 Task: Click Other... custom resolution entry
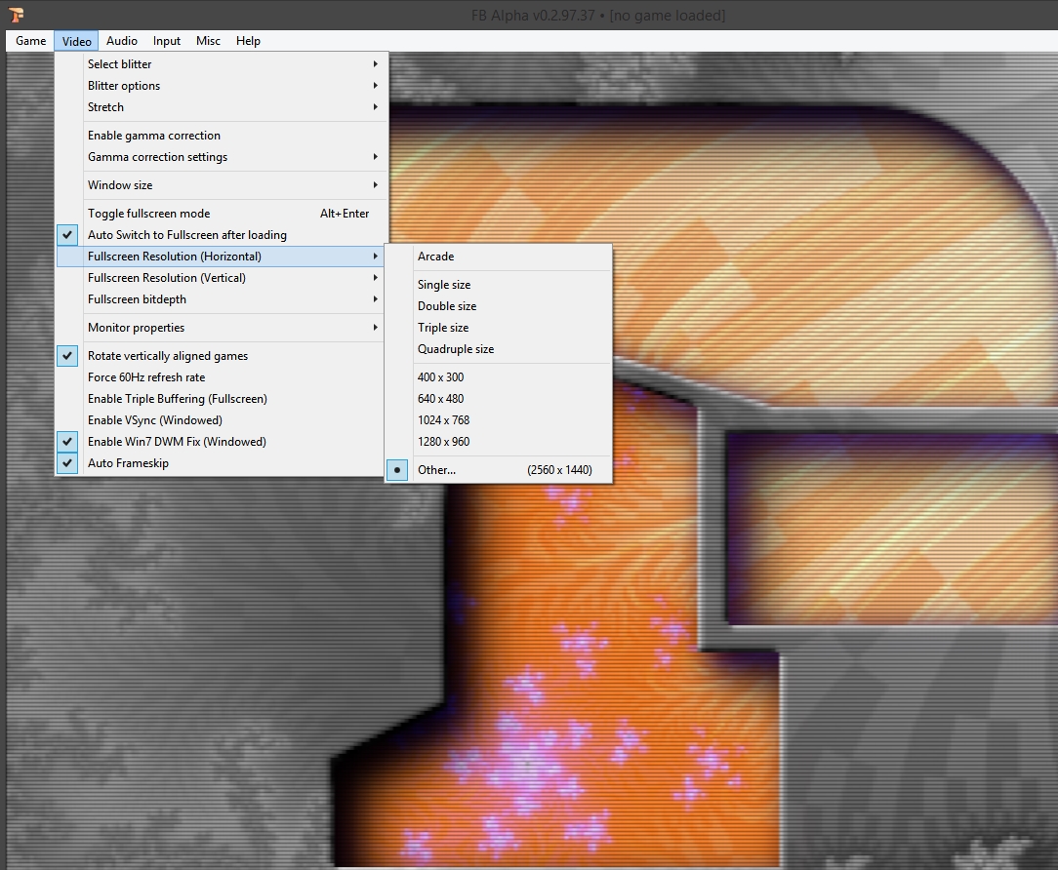(499, 470)
